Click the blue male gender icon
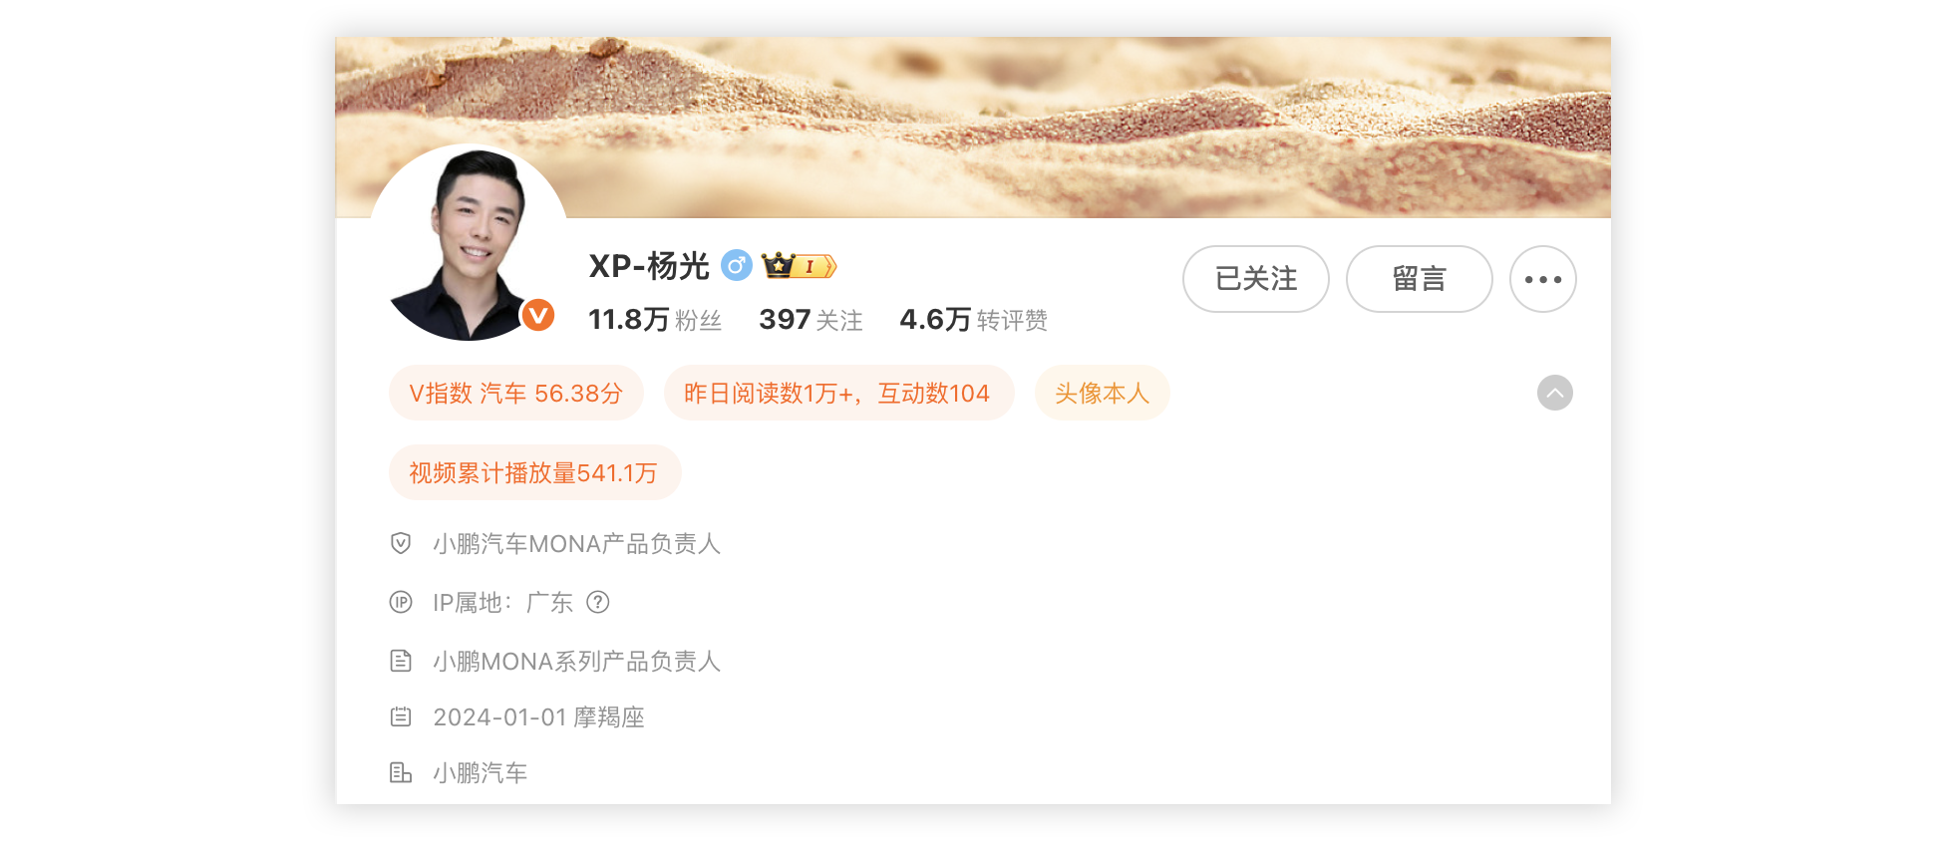 tap(736, 266)
